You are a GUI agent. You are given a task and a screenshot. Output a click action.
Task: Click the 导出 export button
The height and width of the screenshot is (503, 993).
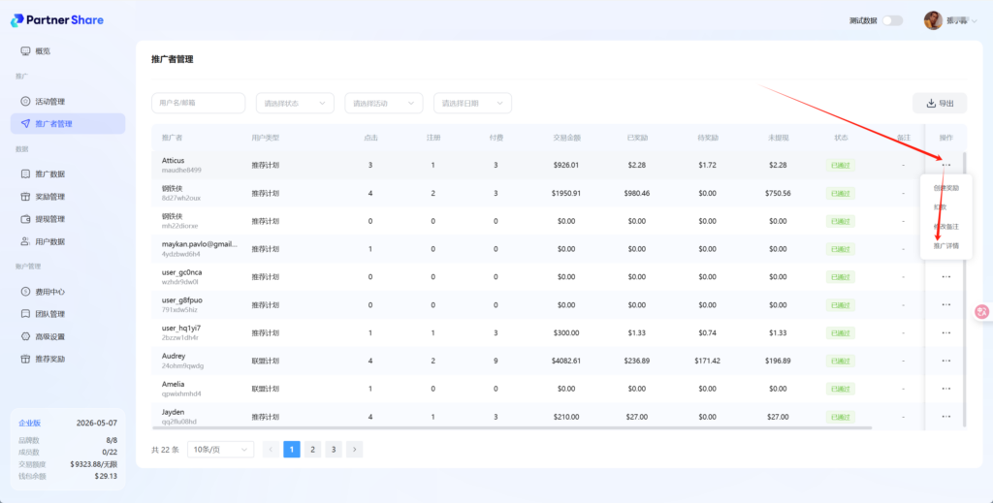(939, 104)
